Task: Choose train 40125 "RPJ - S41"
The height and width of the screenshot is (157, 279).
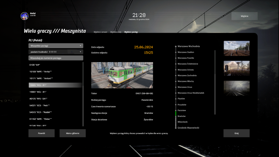Action: tap(56, 99)
